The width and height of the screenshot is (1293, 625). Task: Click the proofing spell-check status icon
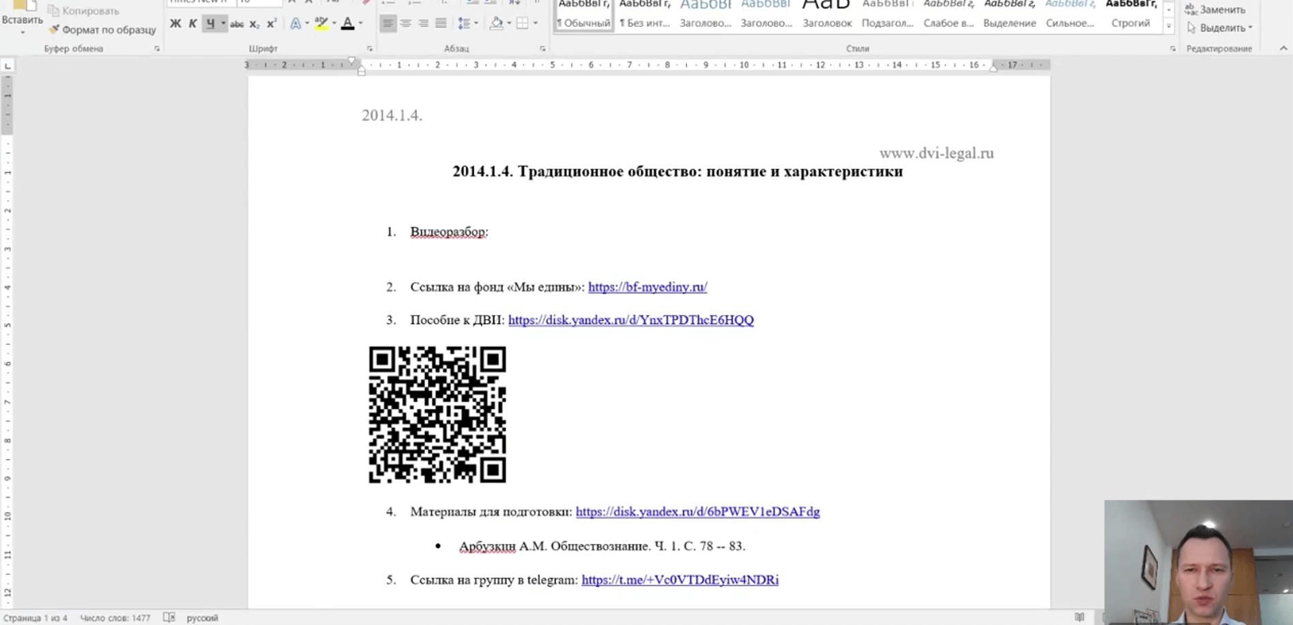[x=169, y=618]
